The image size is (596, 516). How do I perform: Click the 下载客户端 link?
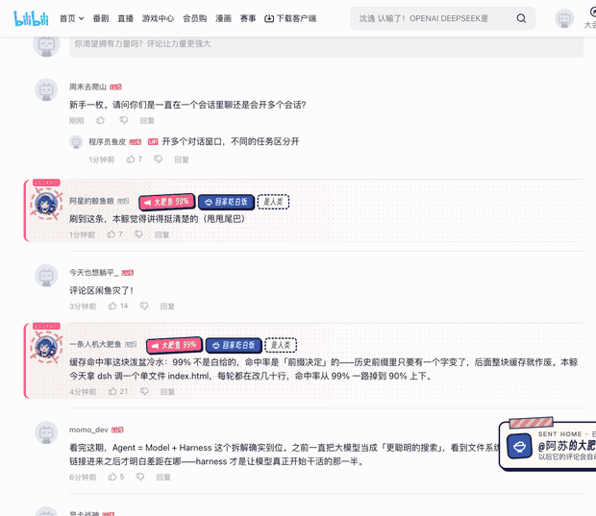pos(290,18)
